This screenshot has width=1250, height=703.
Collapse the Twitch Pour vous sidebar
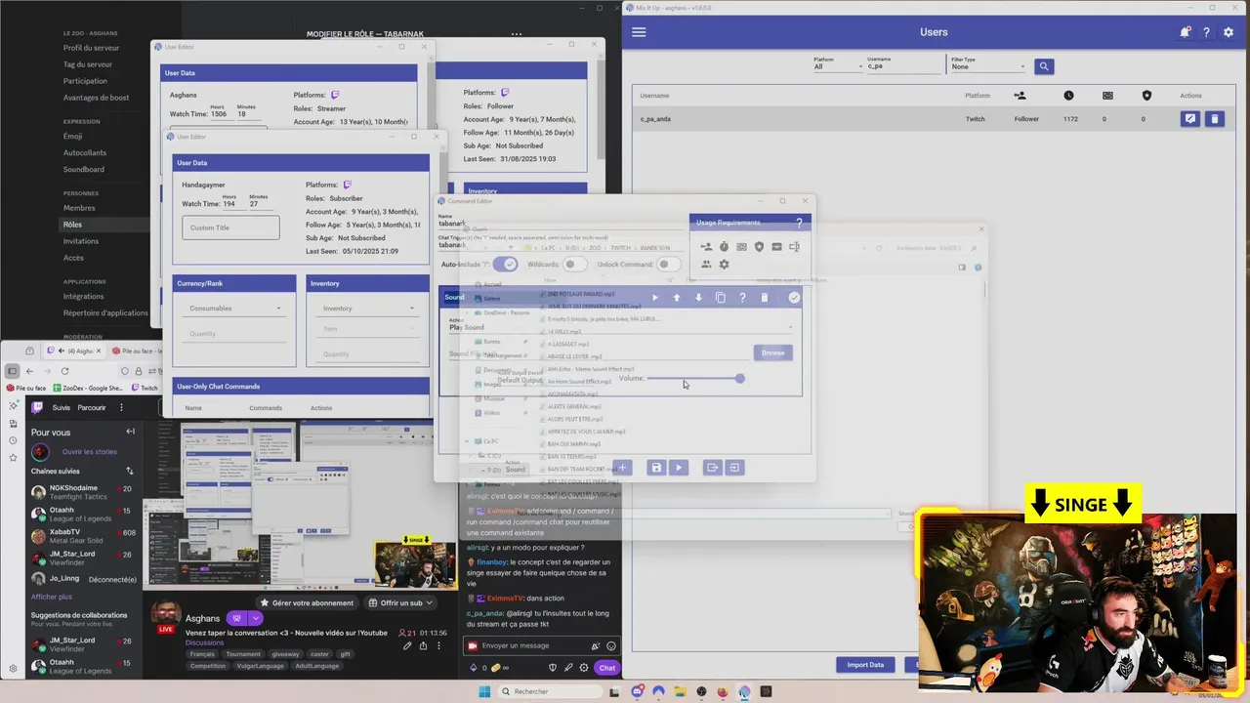[x=130, y=432]
